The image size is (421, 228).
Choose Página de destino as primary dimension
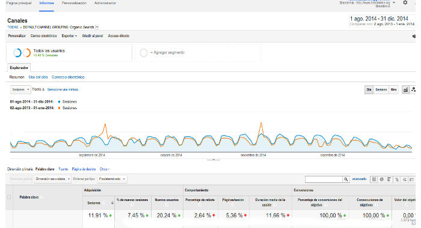(x=84, y=169)
